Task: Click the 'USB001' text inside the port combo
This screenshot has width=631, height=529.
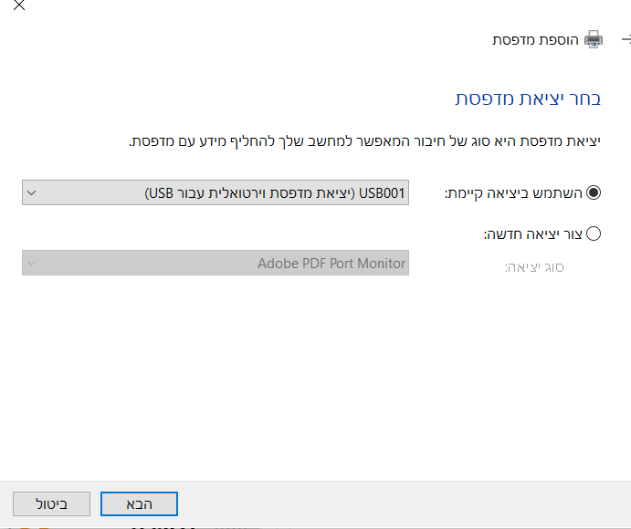Action: pos(384,193)
